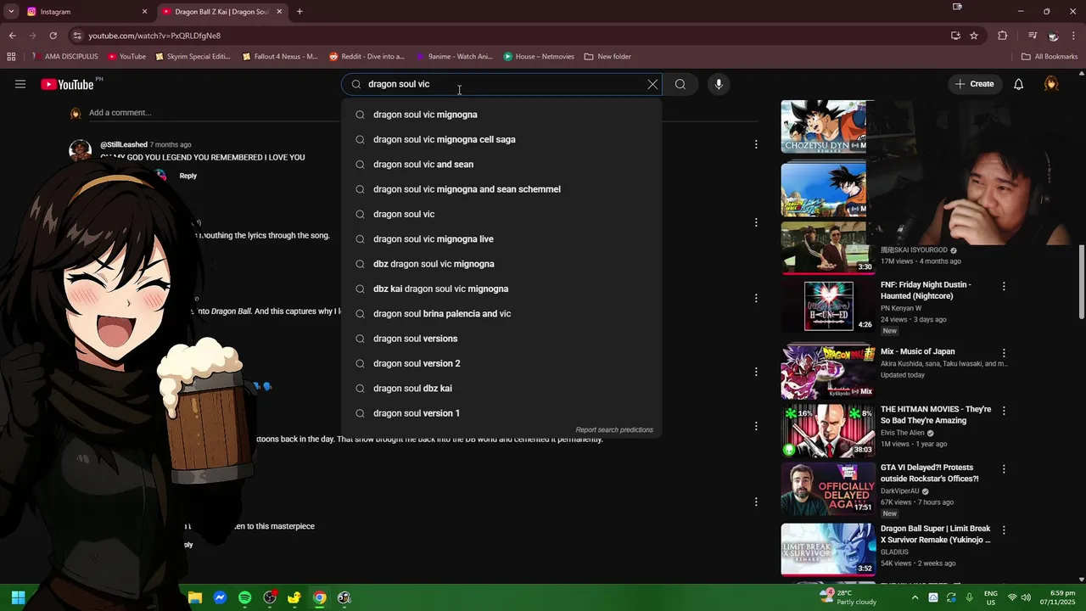
Task: Open the 'THE HITMAN MOVIES' video thumbnail
Action: click(x=828, y=430)
